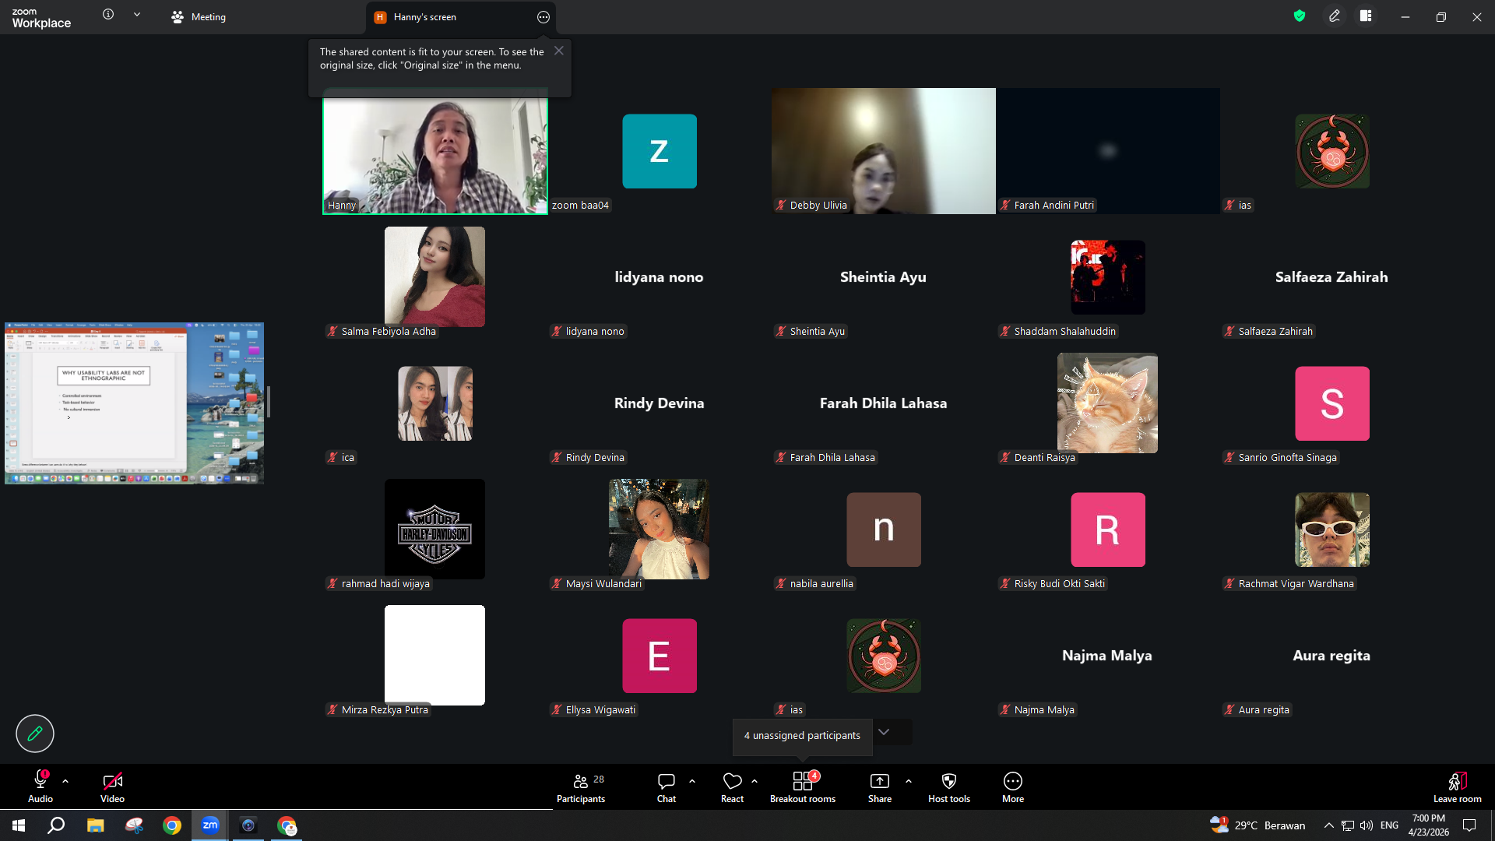The image size is (1495, 841).
Task: Open the More menu in meeting toolbar
Action: click(1013, 786)
